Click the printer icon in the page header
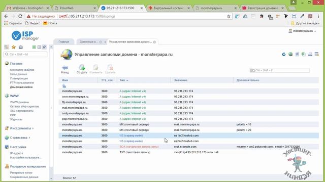The width and height of the screenshot is (325, 182). click(x=310, y=54)
